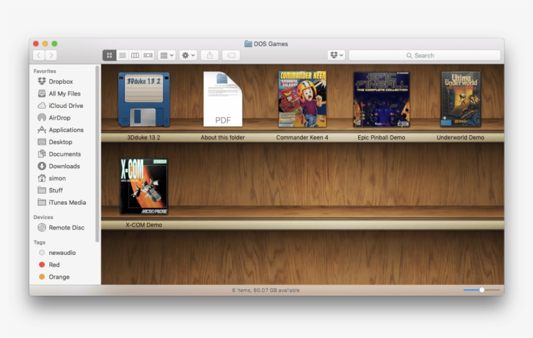533x338 pixels.
Task: Switch to Cover Flow view mode
Action: pos(148,55)
